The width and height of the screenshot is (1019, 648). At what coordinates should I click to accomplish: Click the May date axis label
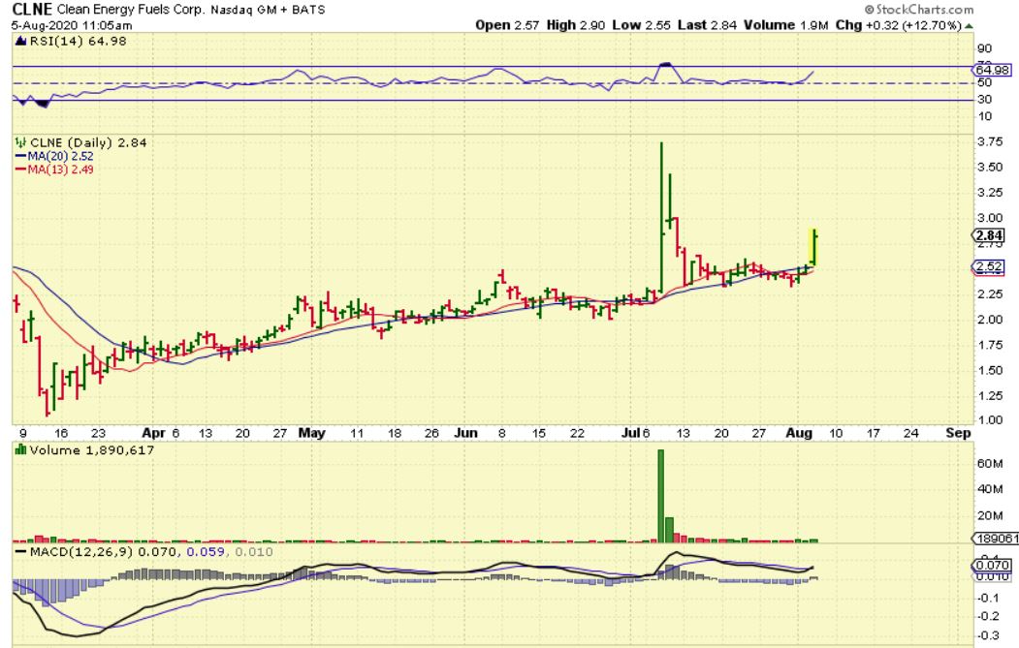click(x=311, y=433)
